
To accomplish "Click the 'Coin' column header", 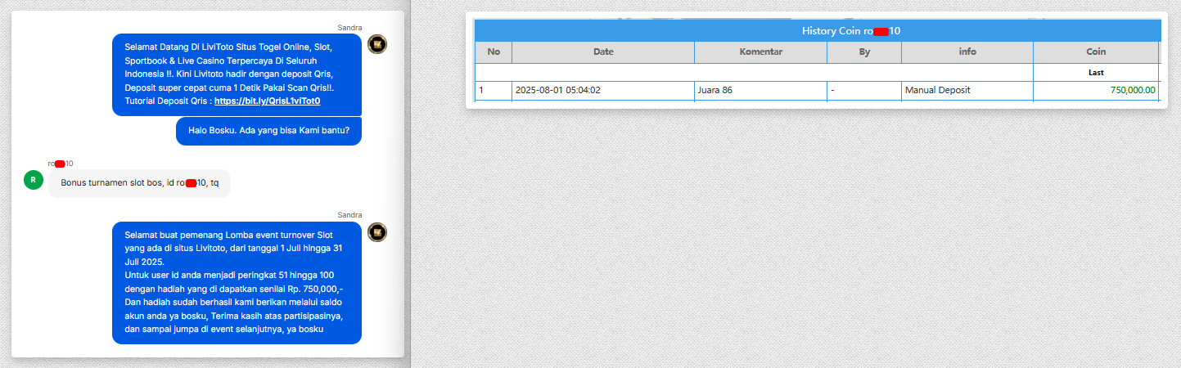I will click(1097, 52).
